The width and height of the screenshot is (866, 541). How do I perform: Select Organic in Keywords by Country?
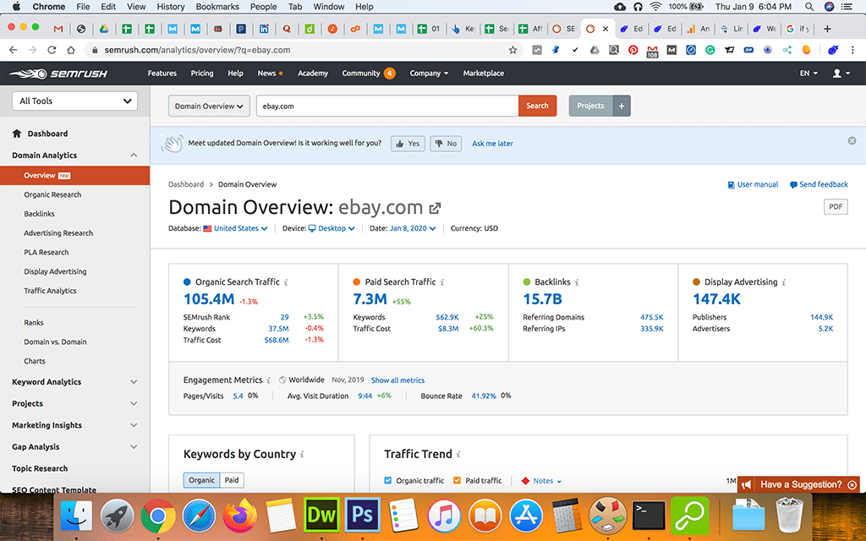[x=201, y=480]
